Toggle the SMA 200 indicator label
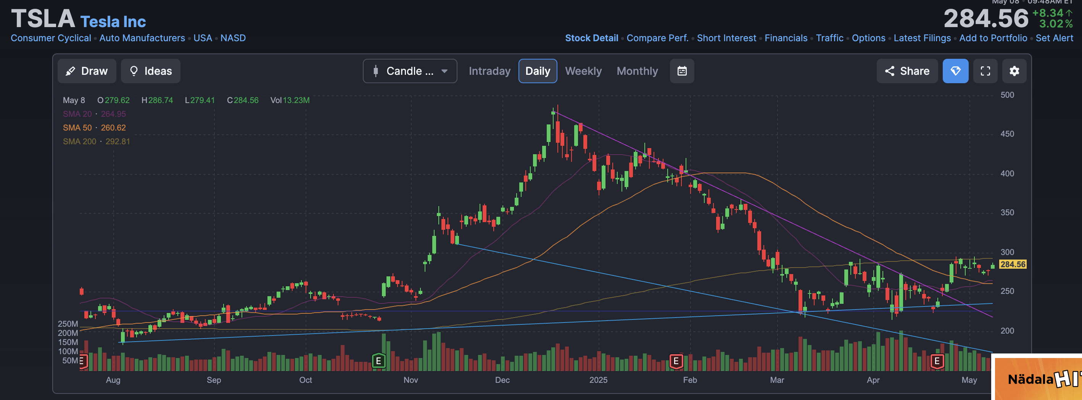This screenshot has height=400, width=1082. [x=79, y=142]
